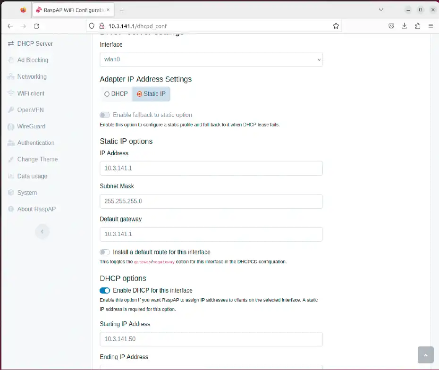Open the Extensions puzzle icon
This screenshot has height=370, width=439.
(417, 26)
